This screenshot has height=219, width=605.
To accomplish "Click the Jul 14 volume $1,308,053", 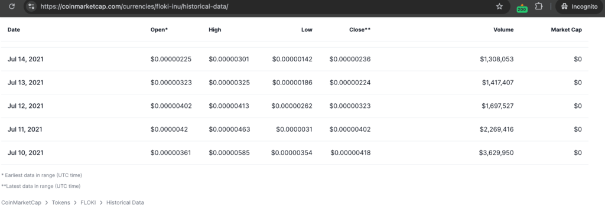I will [x=497, y=60].
